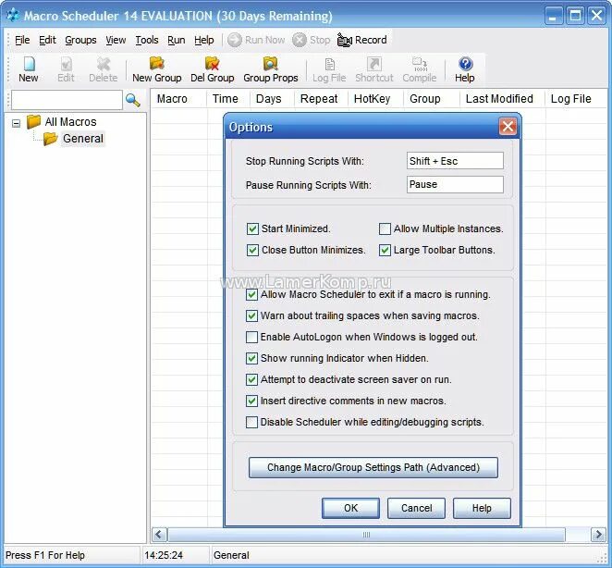The height and width of the screenshot is (568, 612).
Task: Open the Groups menu
Action: point(80,40)
